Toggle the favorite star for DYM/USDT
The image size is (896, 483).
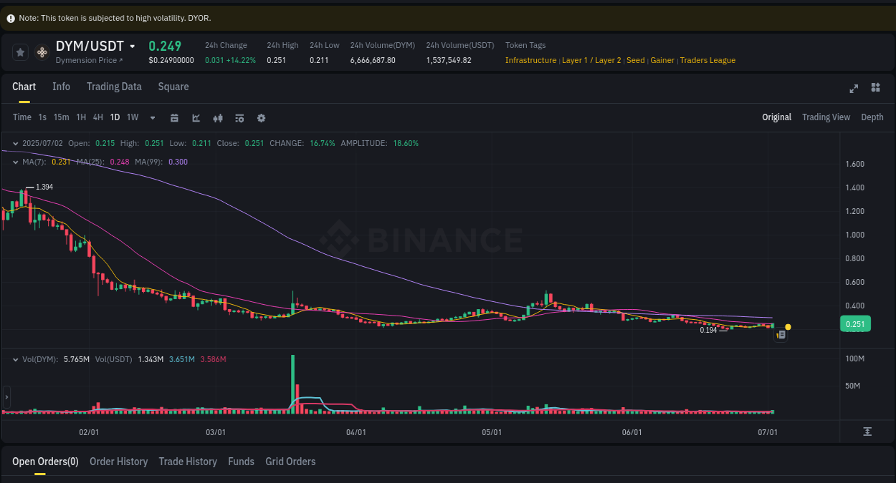[x=20, y=52]
